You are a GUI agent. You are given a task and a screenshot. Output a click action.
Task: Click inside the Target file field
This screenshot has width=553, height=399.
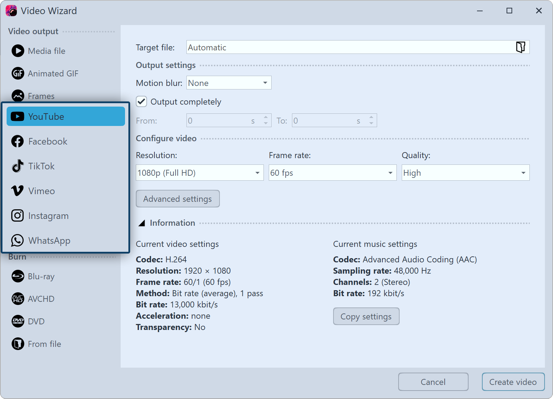click(x=348, y=47)
